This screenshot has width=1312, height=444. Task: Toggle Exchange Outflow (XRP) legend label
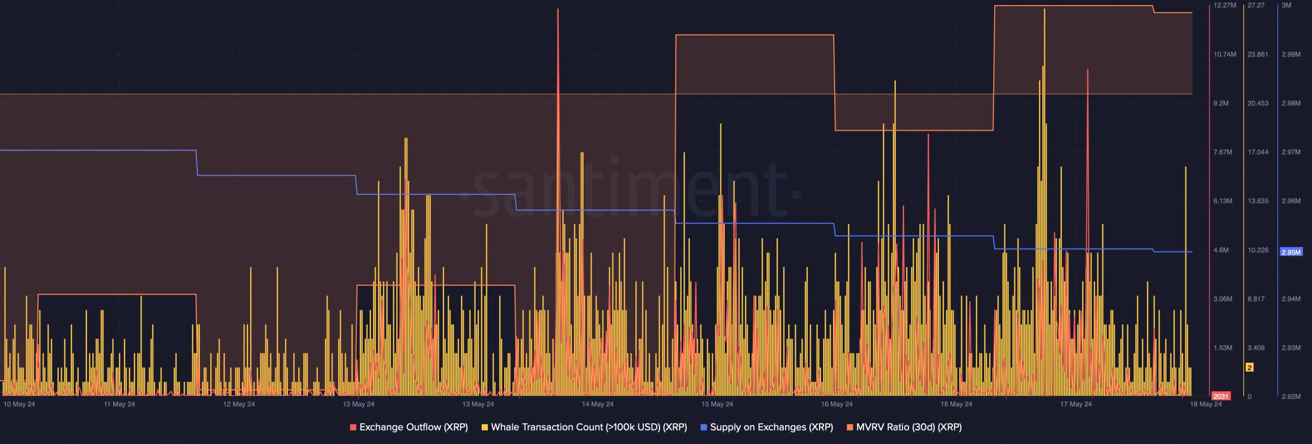pyautogui.click(x=414, y=427)
